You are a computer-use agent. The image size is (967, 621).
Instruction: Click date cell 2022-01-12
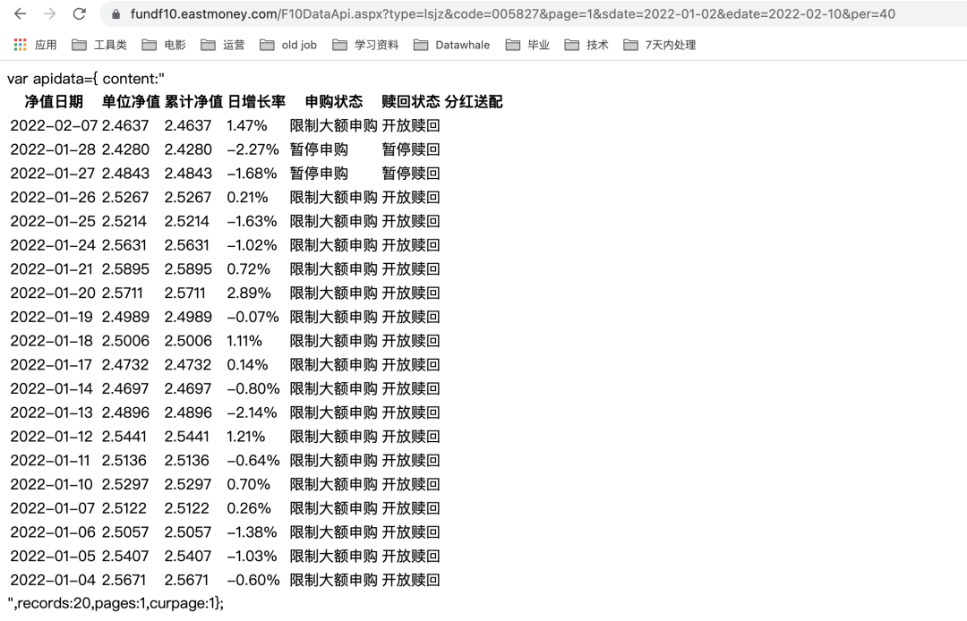pyautogui.click(x=52, y=437)
